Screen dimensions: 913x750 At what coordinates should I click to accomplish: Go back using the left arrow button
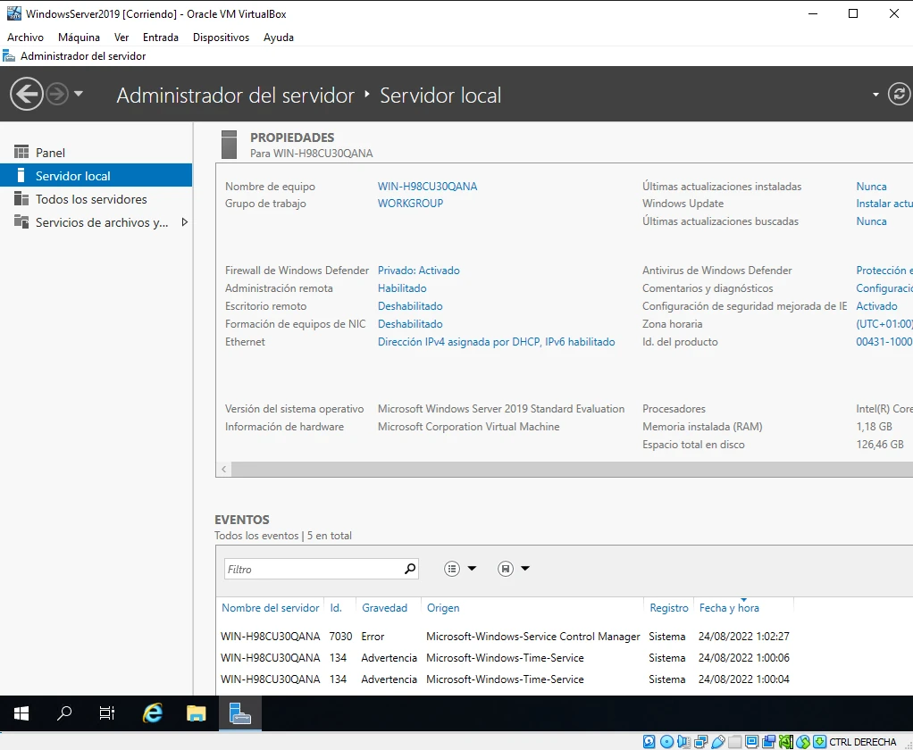click(27, 94)
